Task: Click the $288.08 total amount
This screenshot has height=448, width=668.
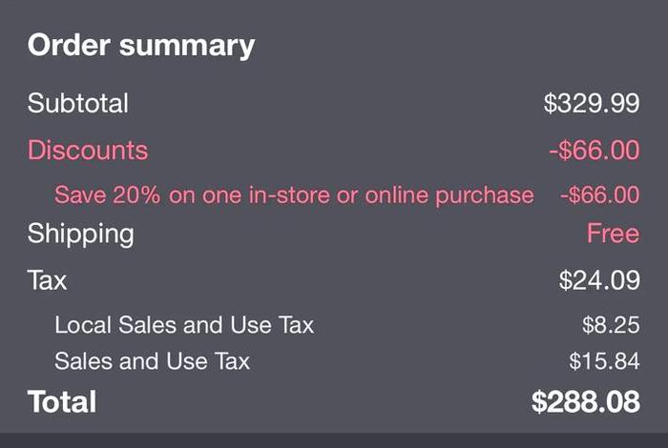Action: coord(585,401)
